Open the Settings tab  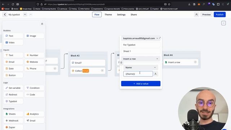tap(121, 14)
